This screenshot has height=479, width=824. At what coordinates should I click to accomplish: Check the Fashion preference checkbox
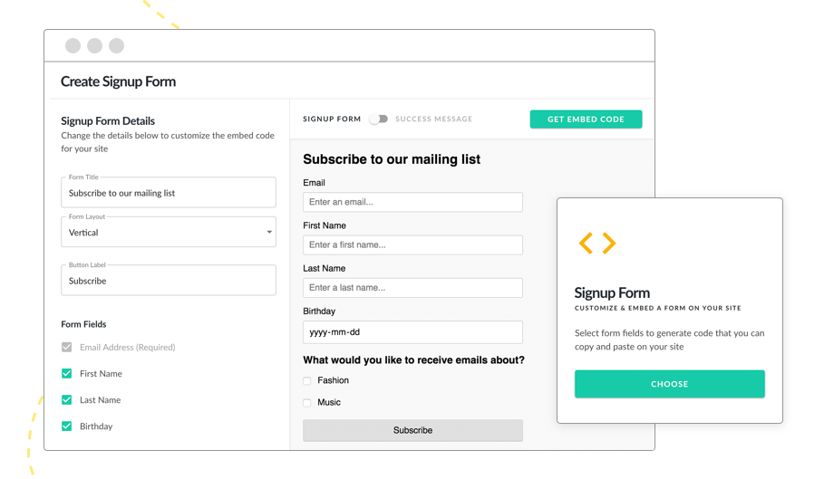(x=307, y=381)
